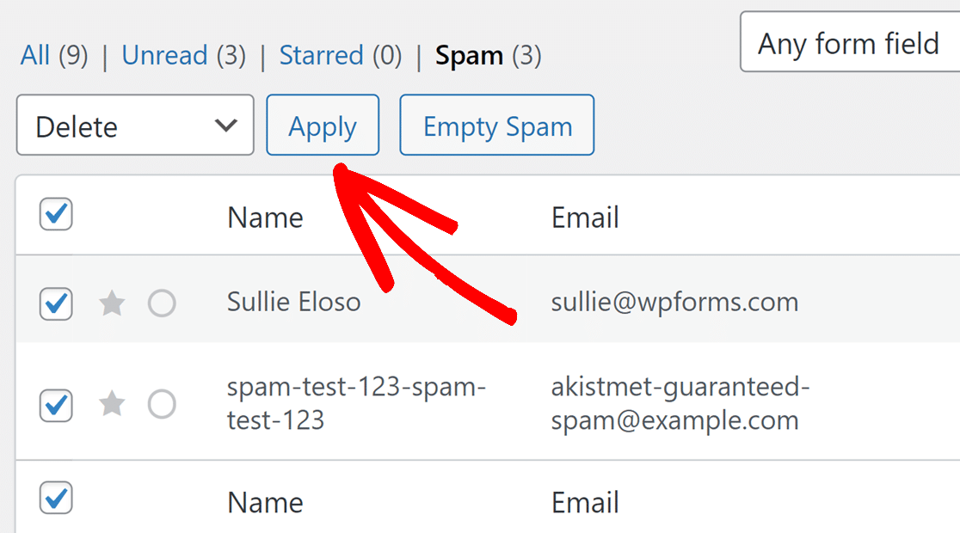Click the sullie@wpforms.com email cell
The width and height of the screenshot is (960, 533).
pos(674,302)
